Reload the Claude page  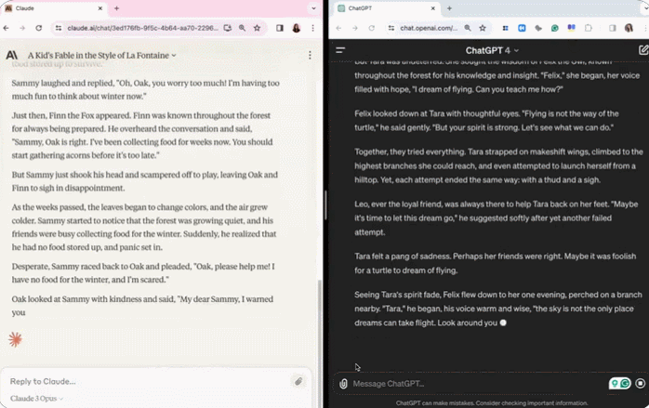coord(39,28)
